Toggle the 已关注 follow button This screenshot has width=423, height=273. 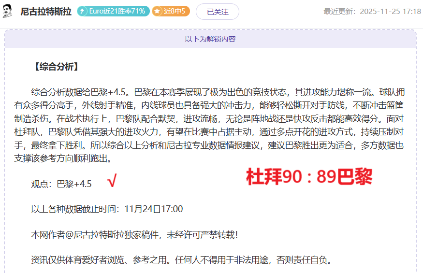[217, 12]
